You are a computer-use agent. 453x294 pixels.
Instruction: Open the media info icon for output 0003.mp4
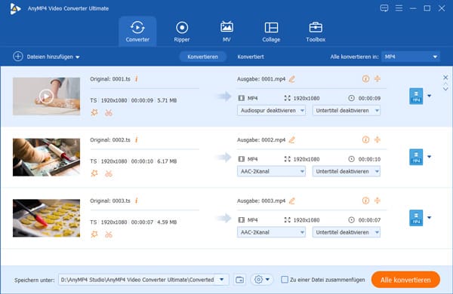(365, 201)
